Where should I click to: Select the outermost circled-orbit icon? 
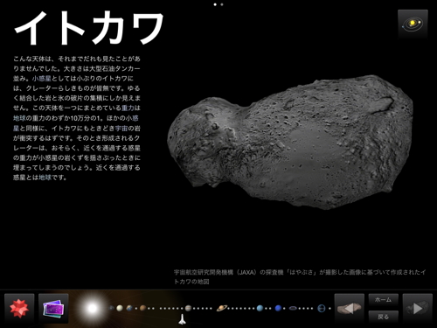[322, 308]
